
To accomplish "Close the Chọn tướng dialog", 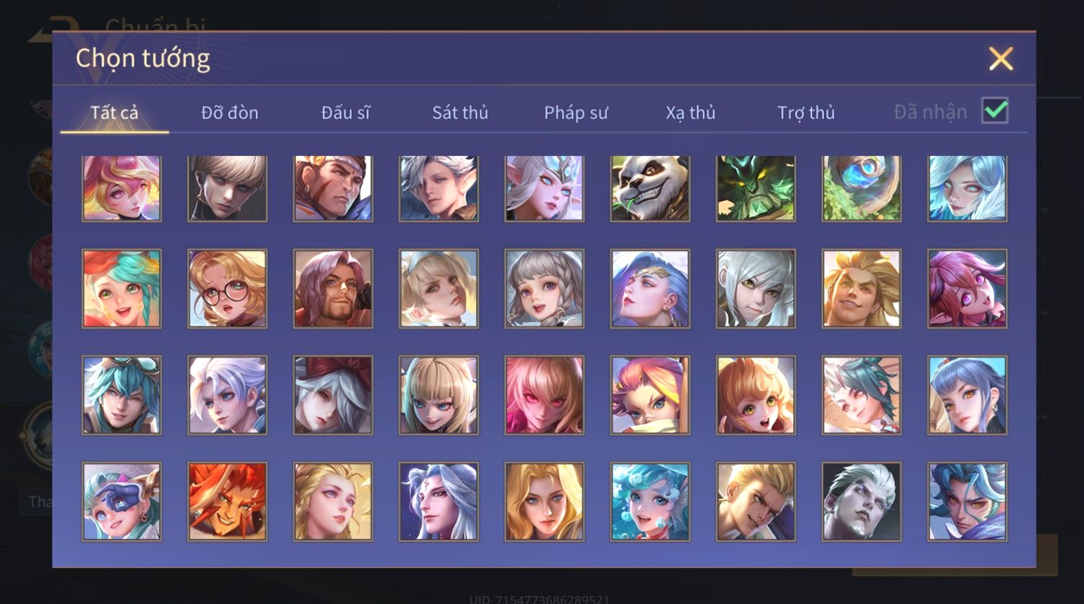I will 1001,58.
